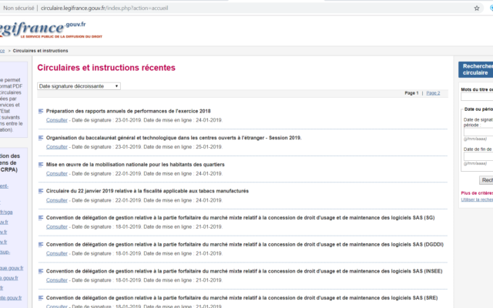Click title Organisation du baccalauréat général et technologique
The height and width of the screenshot is (308, 493).
point(173,138)
